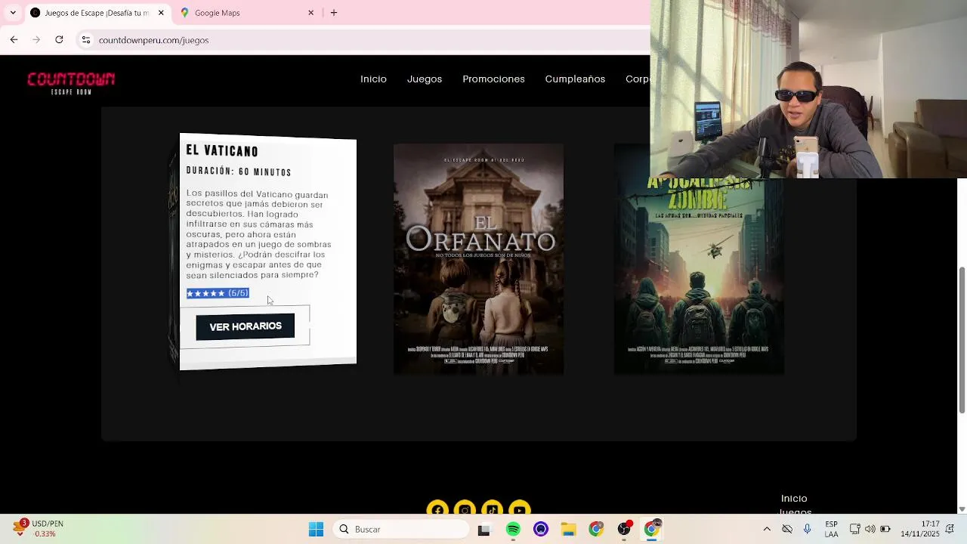This screenshot has width=967, height=544.
Task: Click the highlighted 5/5 star rating
Action: pos(218,293)
